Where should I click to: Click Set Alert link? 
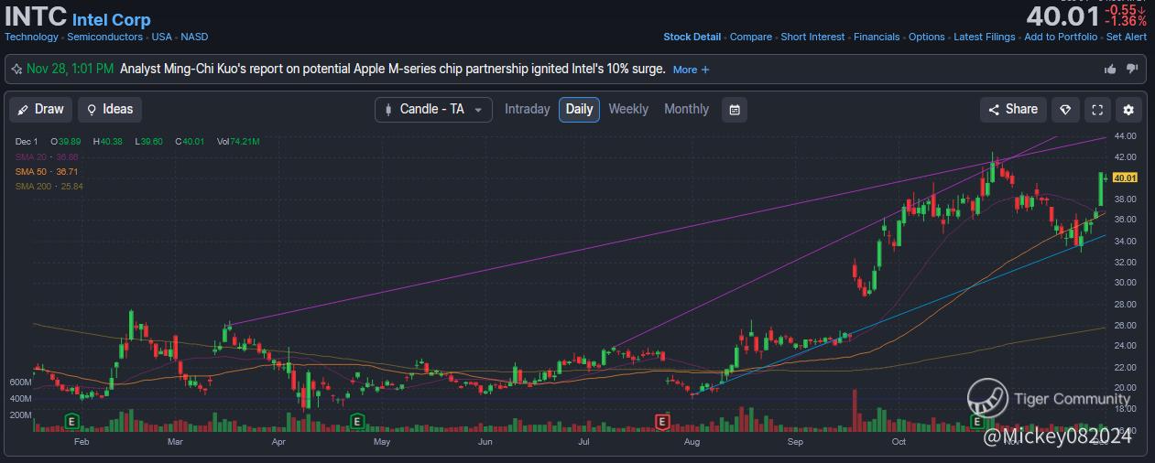(x=1127, y=37)
